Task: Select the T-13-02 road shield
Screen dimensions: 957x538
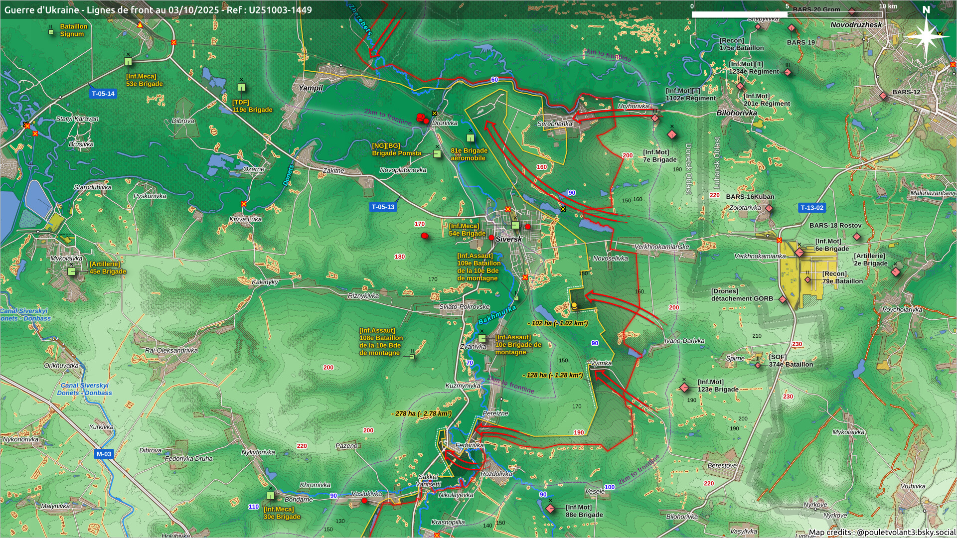Action: [x=812, y=208]
